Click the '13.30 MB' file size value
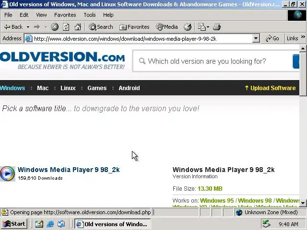The image size is (307, 230). point(210,189)
